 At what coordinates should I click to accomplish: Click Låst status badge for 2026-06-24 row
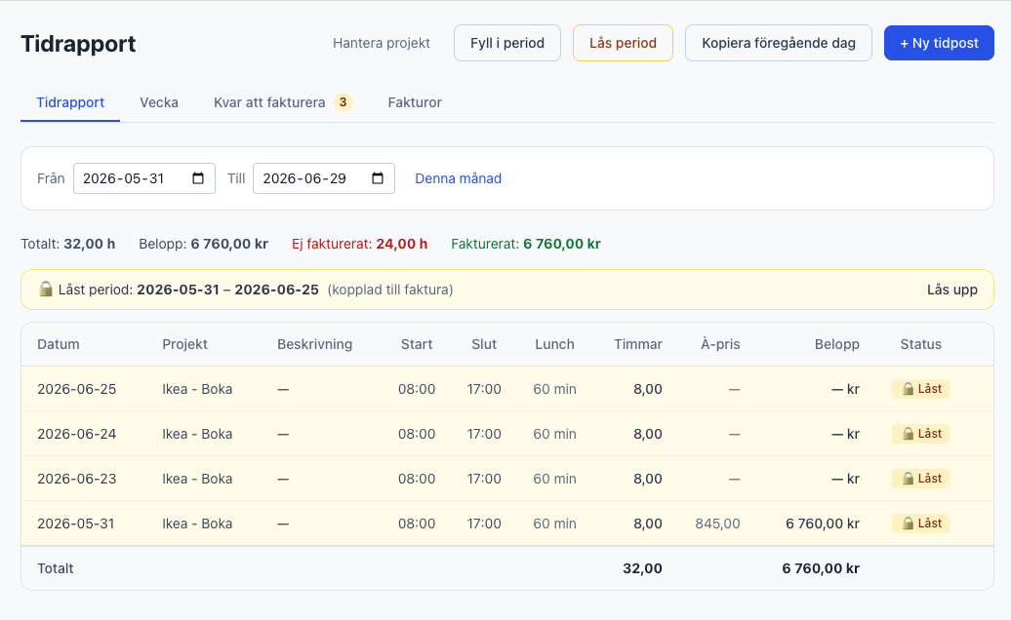[921, 434]
